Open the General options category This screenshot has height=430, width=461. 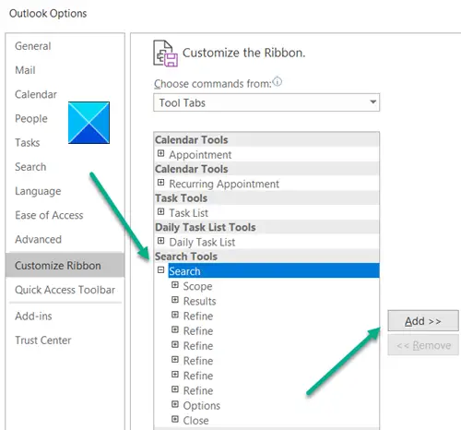pos(33,46)
